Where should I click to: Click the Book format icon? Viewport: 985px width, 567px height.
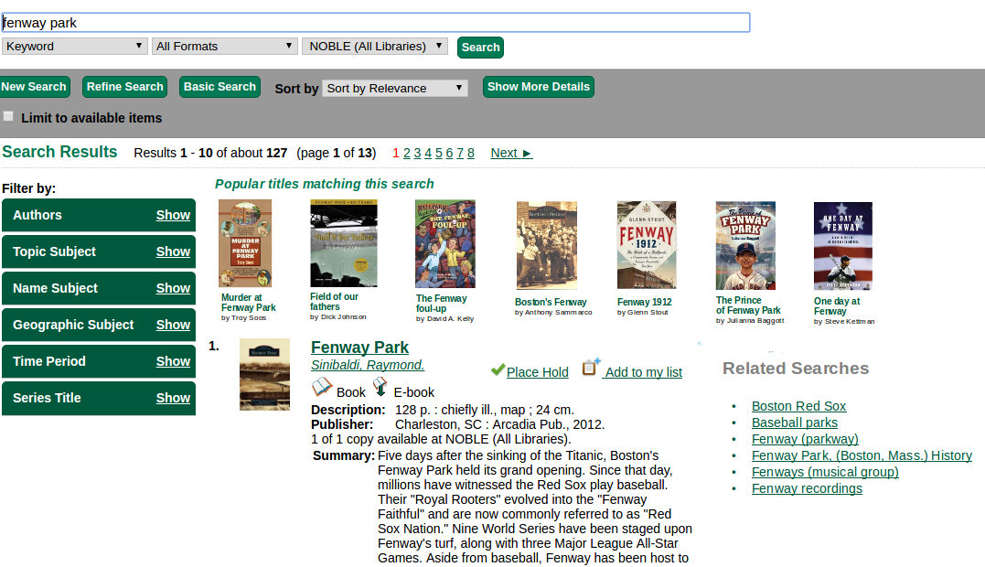322,387
